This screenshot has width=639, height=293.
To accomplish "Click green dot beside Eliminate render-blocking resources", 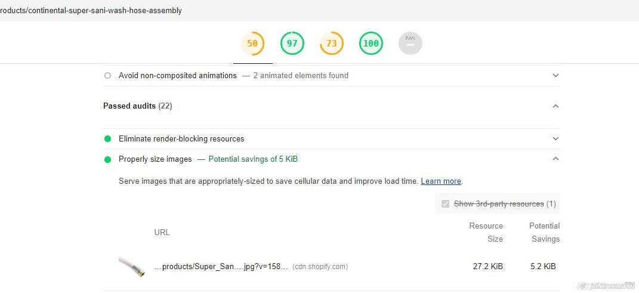I will tap(108, 139).
